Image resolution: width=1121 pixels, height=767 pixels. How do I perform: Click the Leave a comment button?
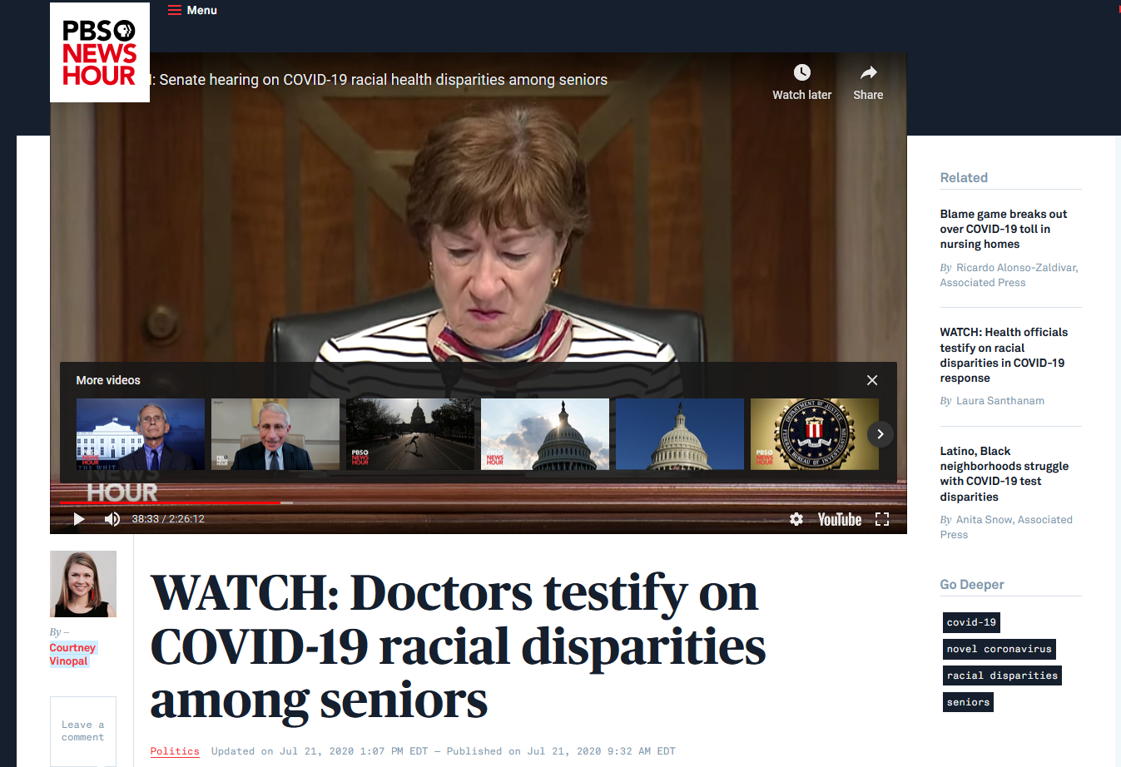coord(83,731)
